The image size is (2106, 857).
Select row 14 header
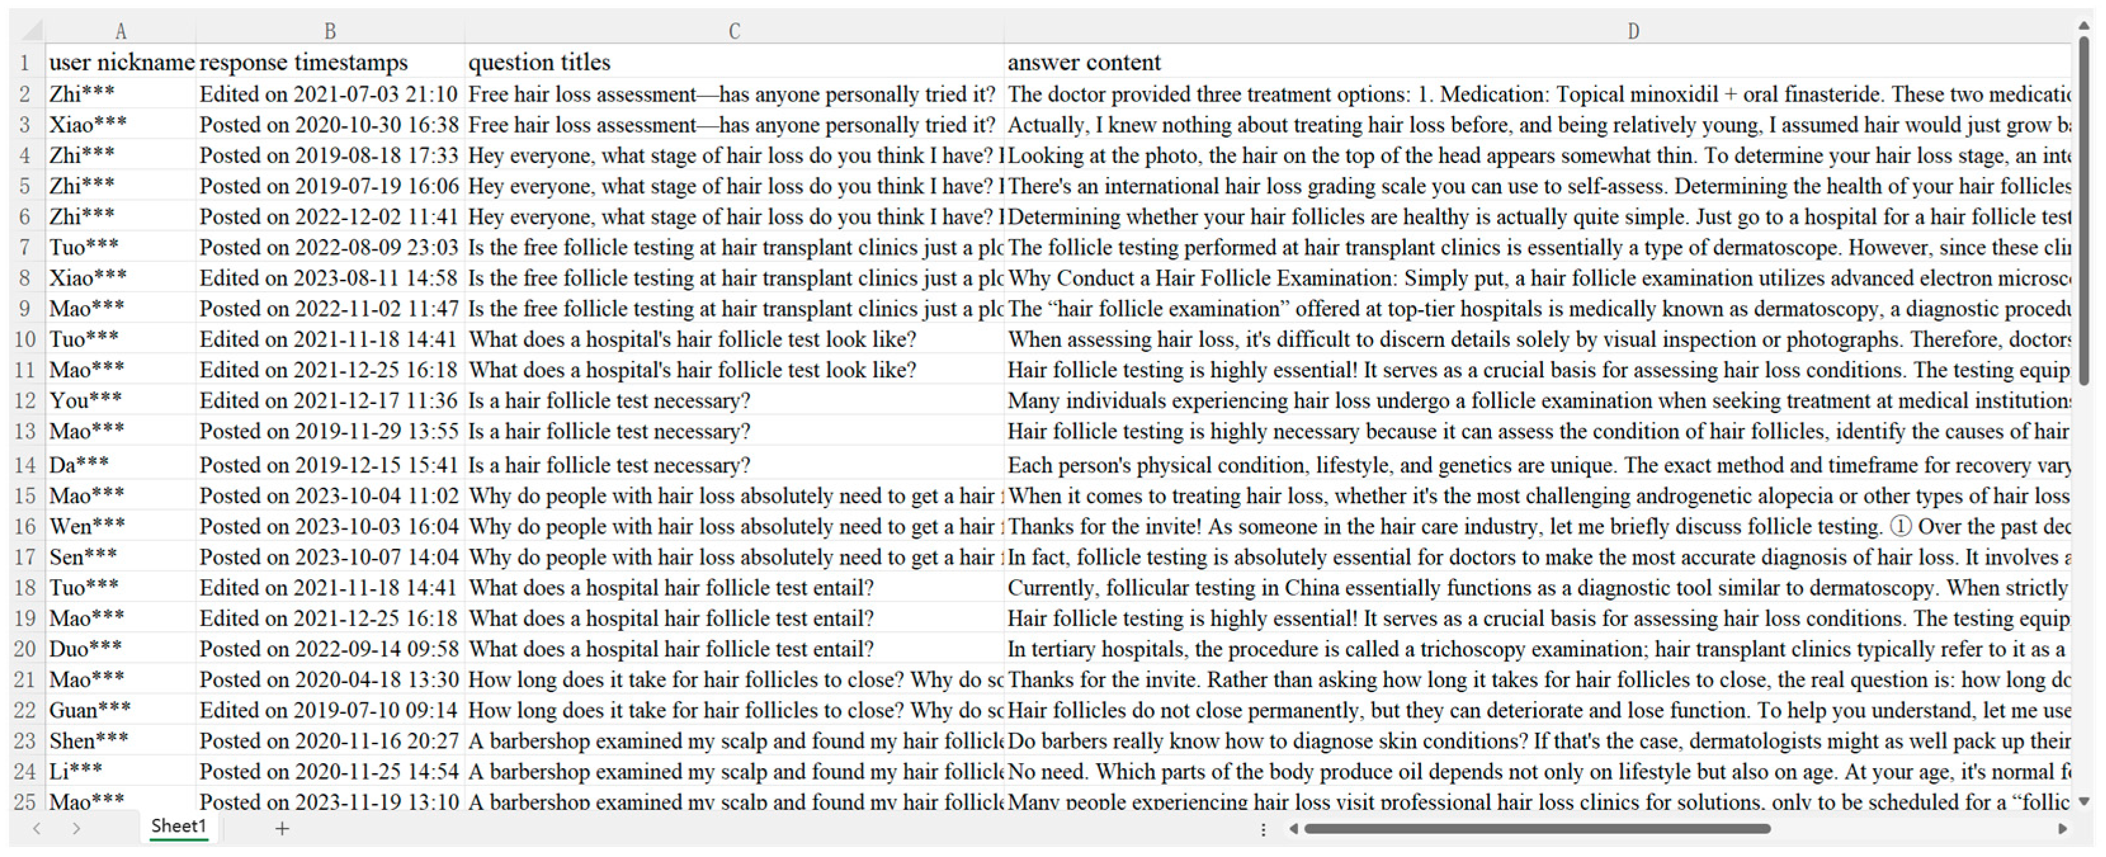[x=25, y=464]
